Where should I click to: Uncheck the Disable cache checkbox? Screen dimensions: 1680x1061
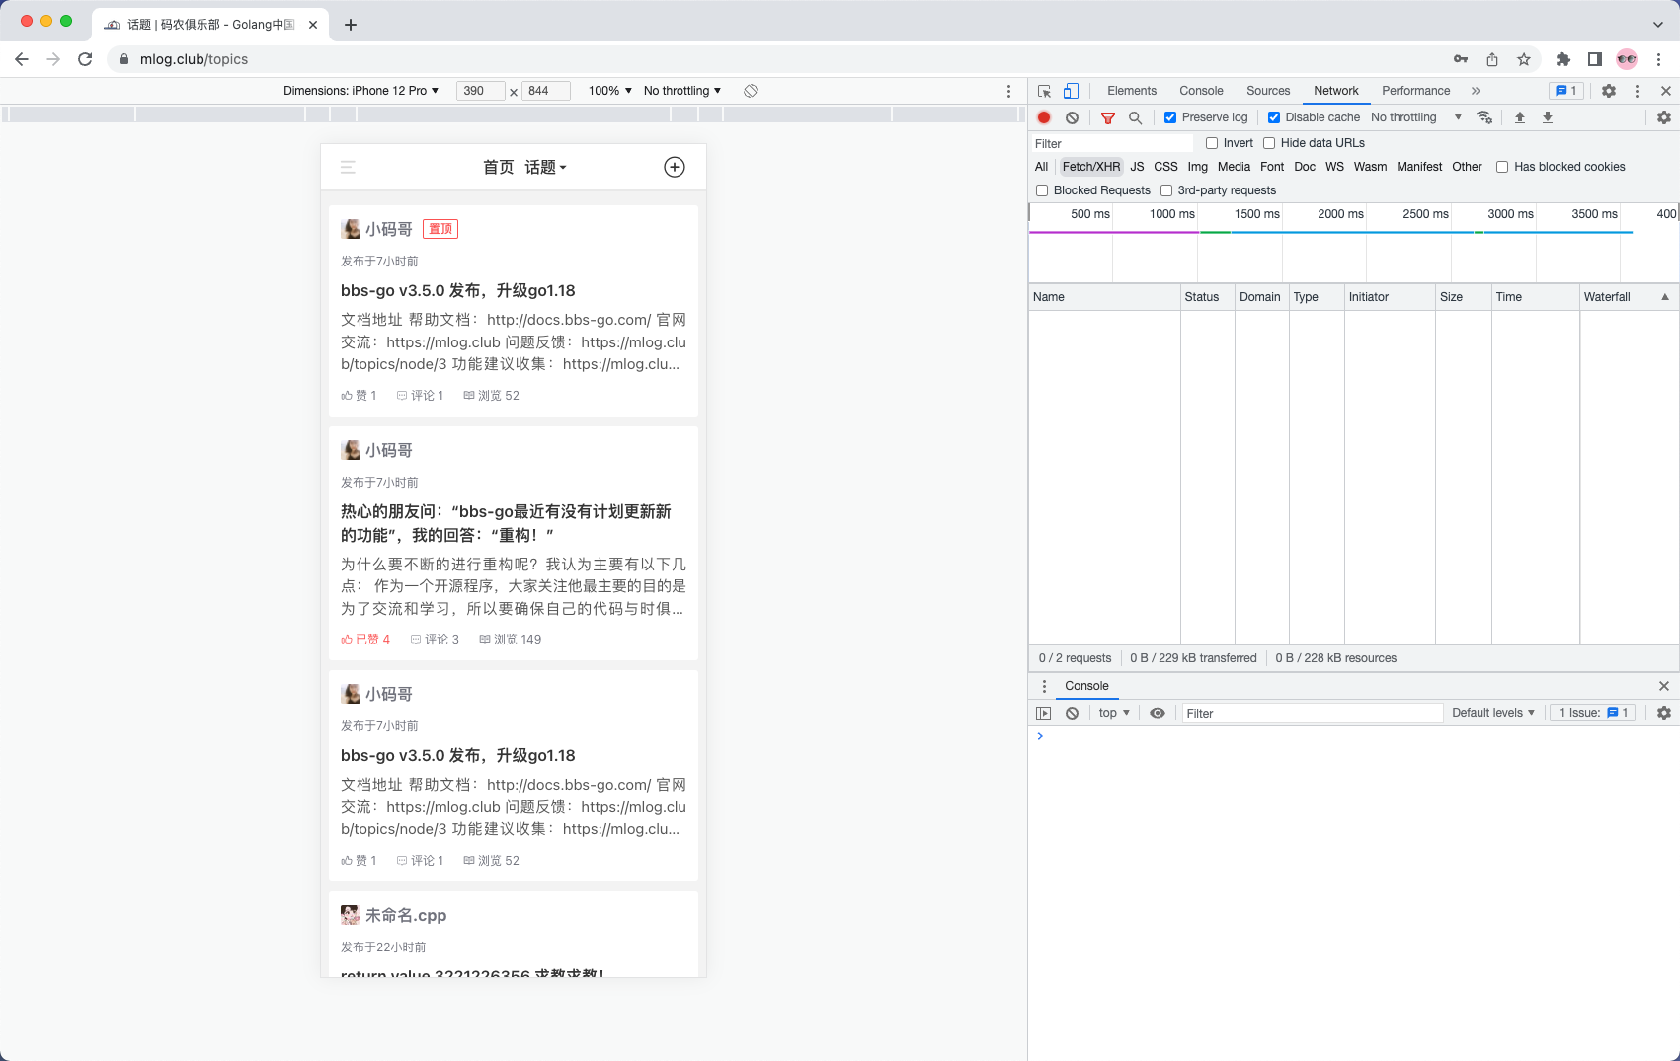(x=1274, y=117)
